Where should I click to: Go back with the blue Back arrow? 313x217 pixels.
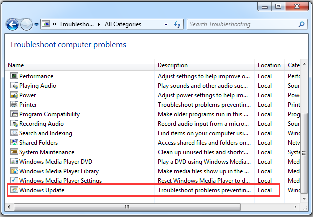(12, 25)
